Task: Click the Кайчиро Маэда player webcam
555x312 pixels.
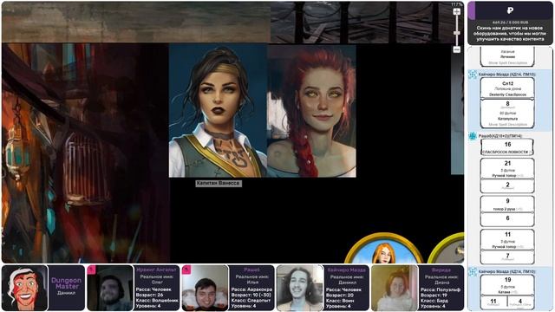Action: pos(300,288)
